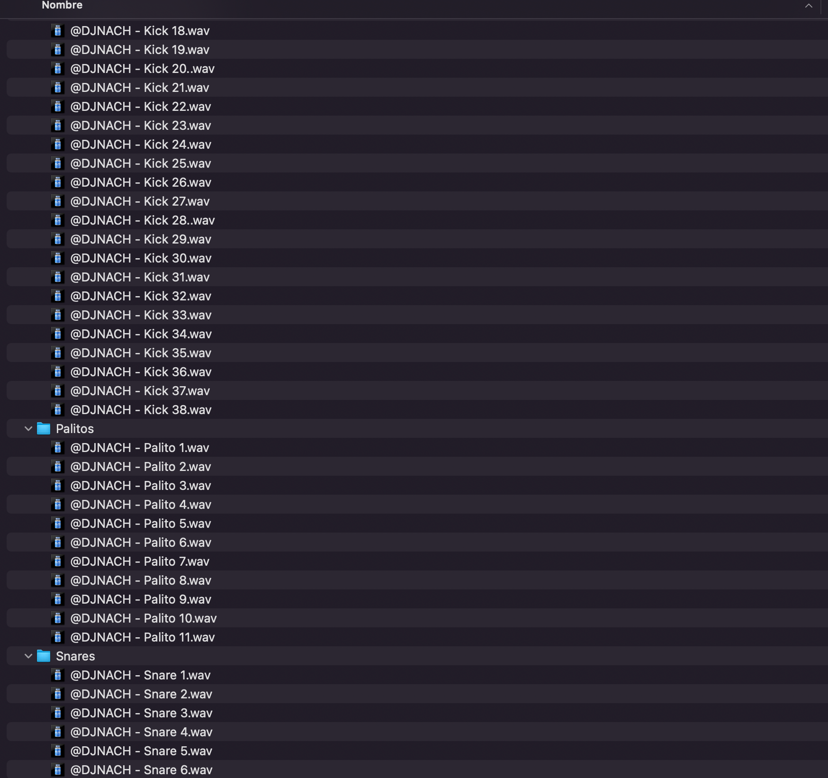Sort by the Nombre column header
The width and height of the screenshot is (828, 778).
[x=62, y=6]
